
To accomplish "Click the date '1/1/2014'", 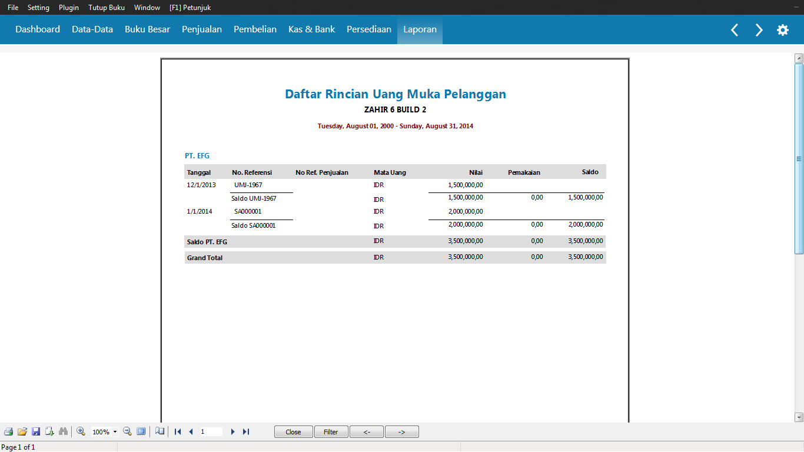I will (x=200, y=211).
